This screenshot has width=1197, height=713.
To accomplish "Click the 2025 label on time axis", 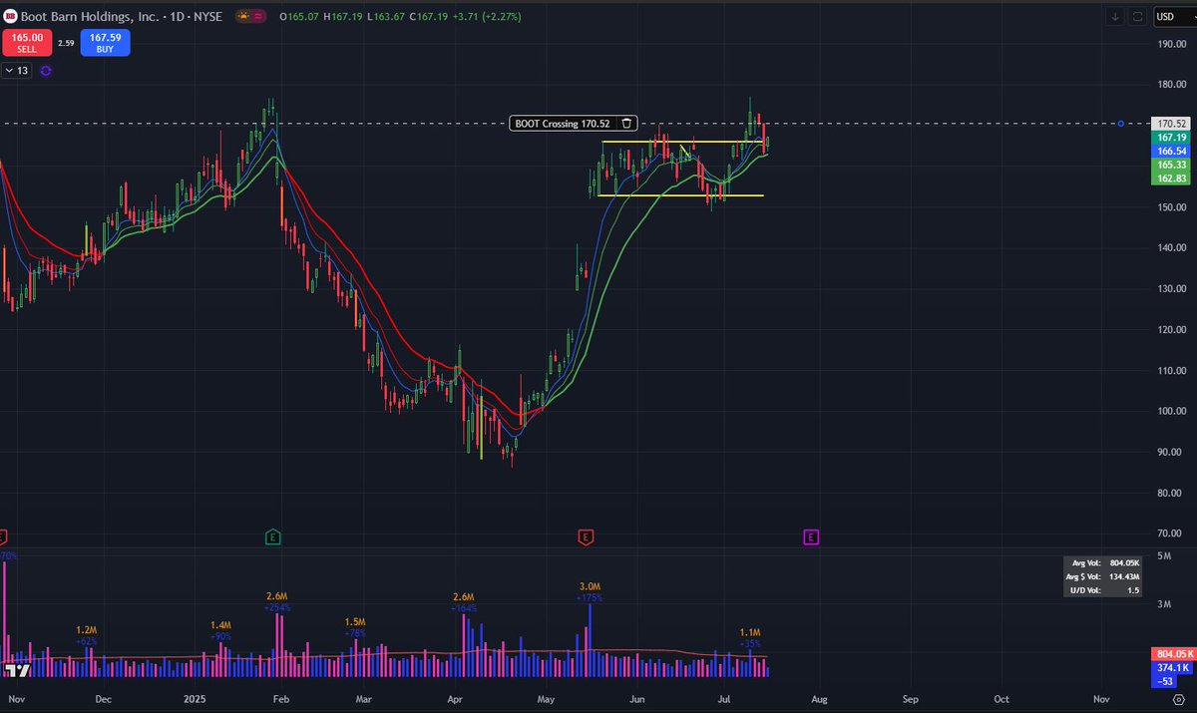I will point(193,701).
